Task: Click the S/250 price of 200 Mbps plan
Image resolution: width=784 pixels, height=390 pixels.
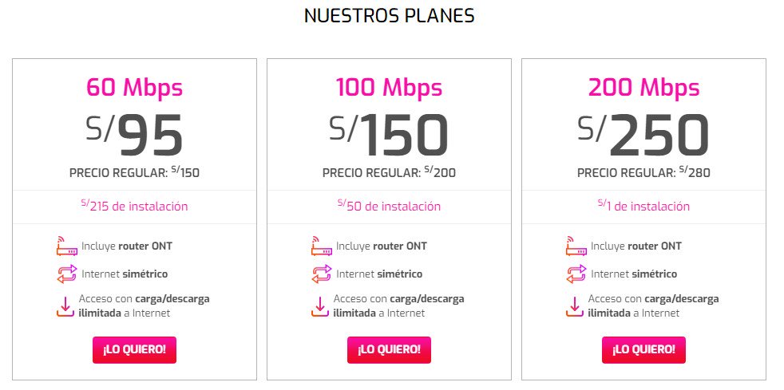Action: coord(643,135)
